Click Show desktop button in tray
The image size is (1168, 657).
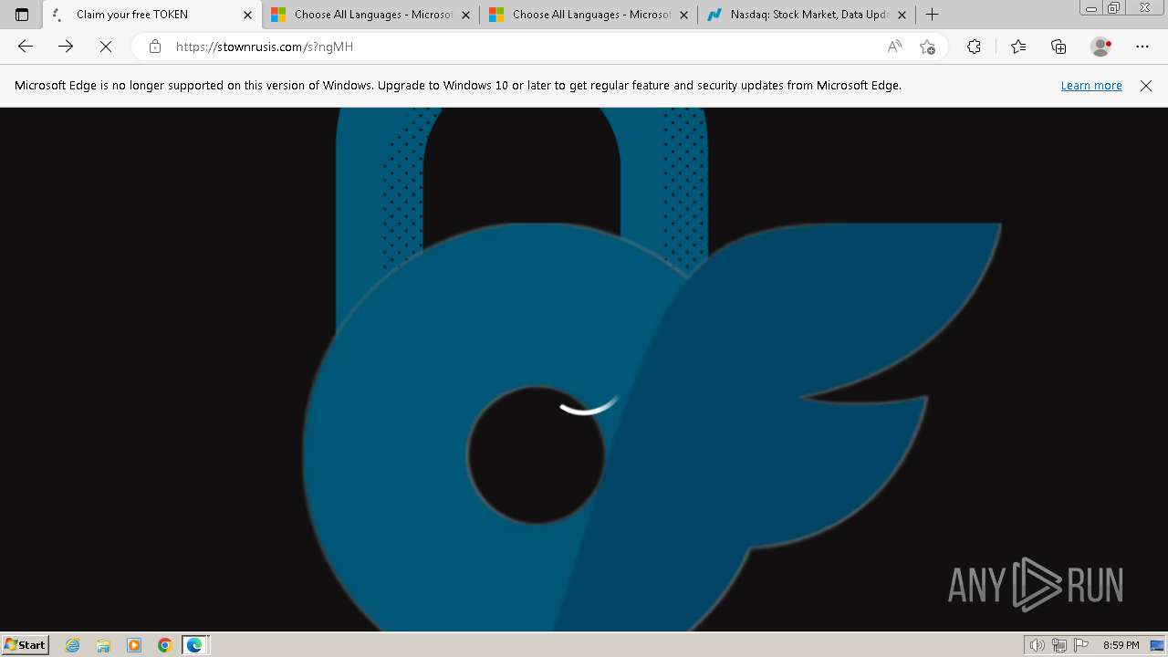tap(1158, 645)
